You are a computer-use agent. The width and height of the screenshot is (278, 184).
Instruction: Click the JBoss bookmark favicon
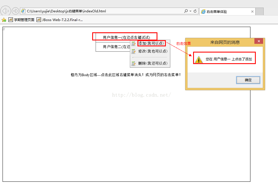[39, 20]
